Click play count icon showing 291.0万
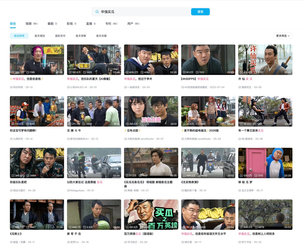304x249 pixels. (x=127, y=124)
